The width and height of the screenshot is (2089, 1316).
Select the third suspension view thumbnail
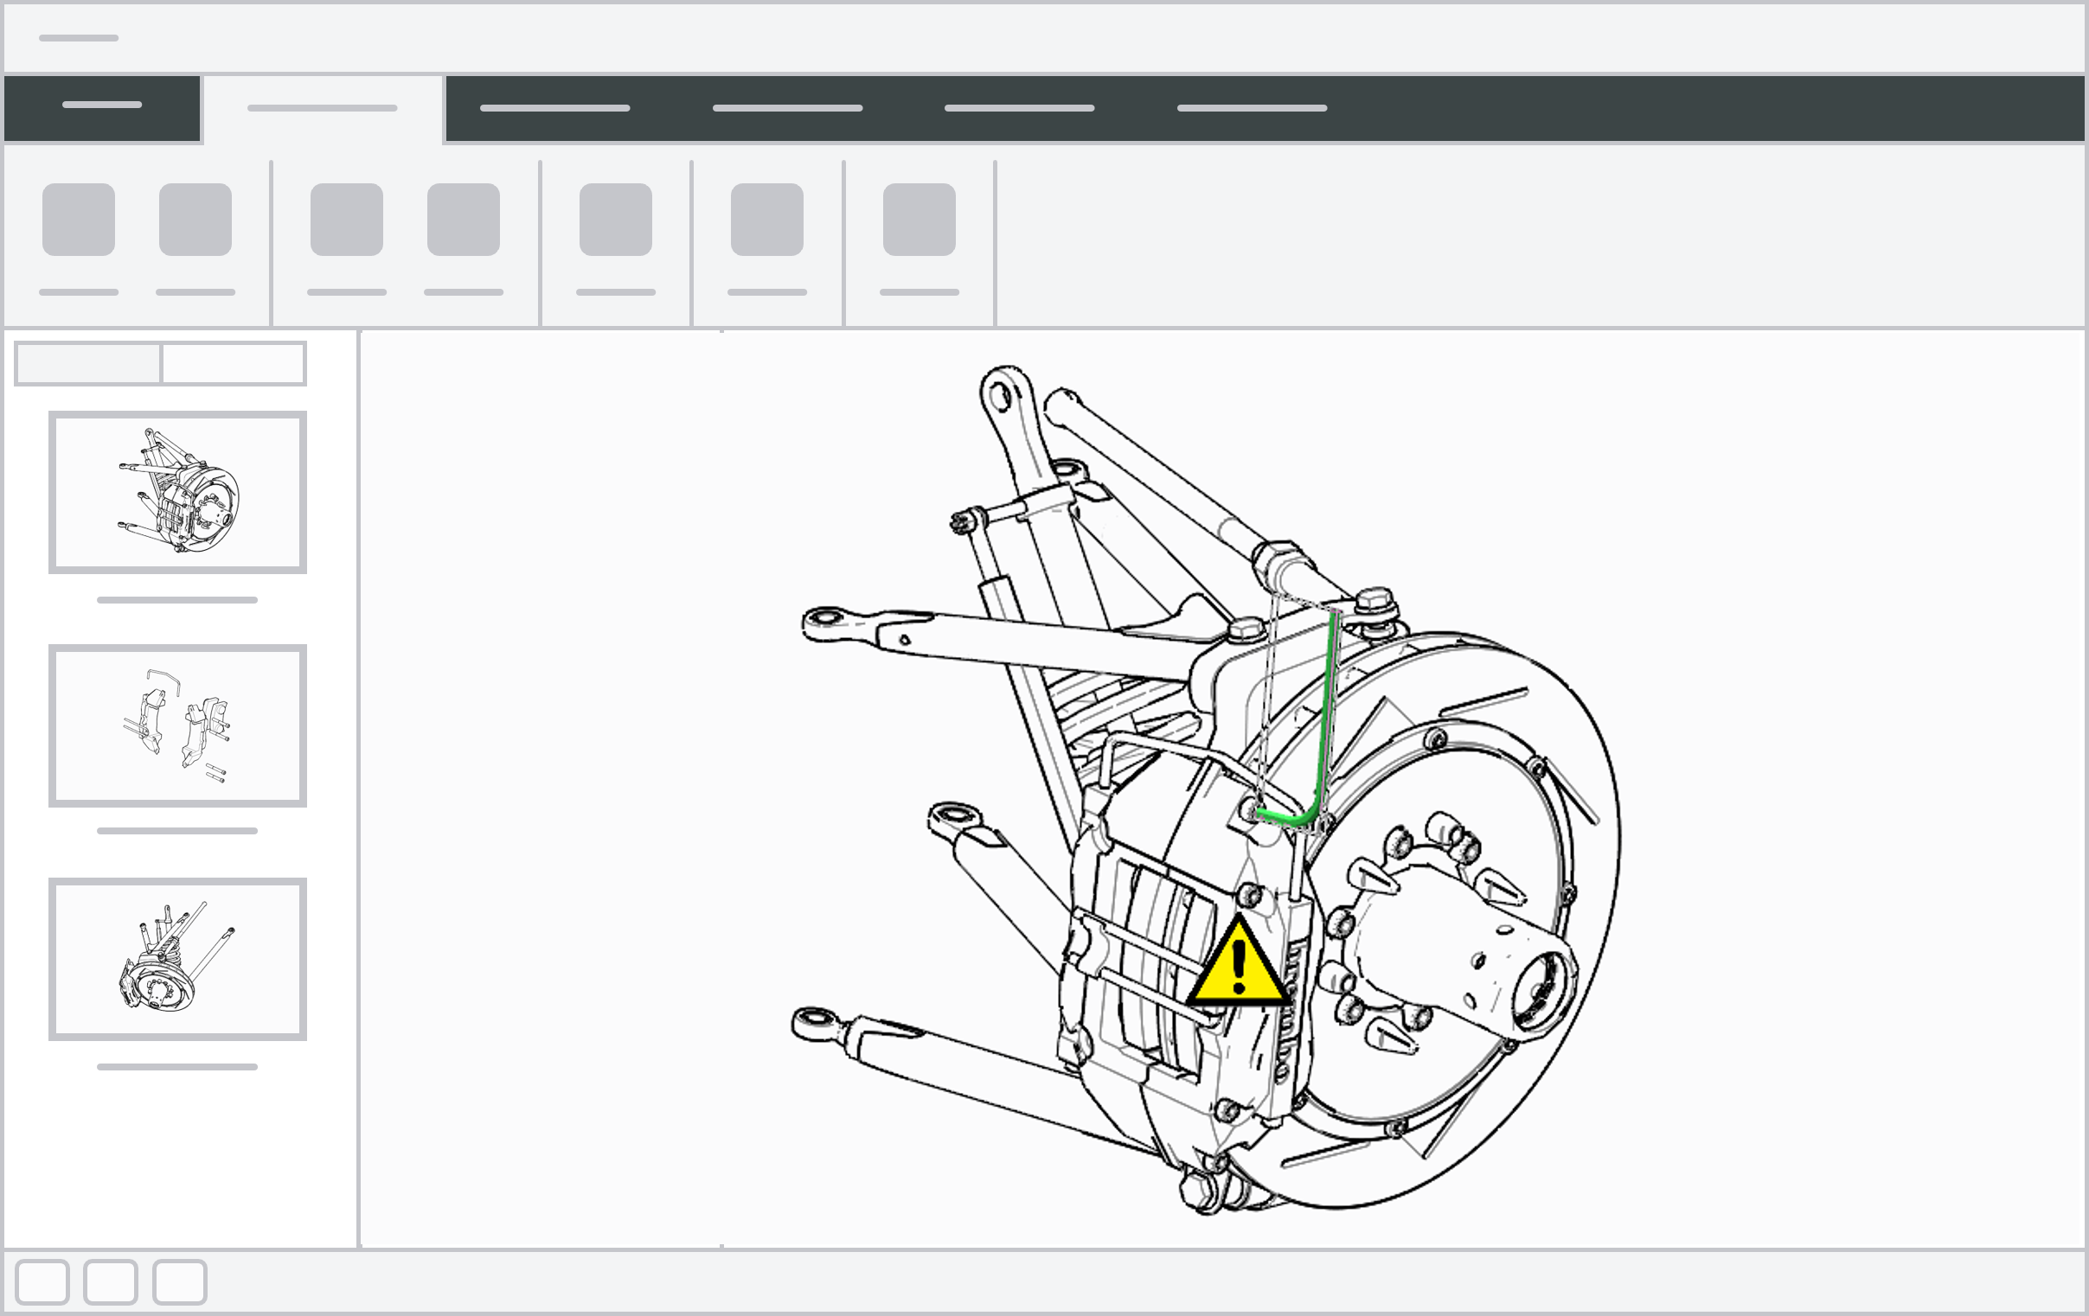[x=178, y=959]
